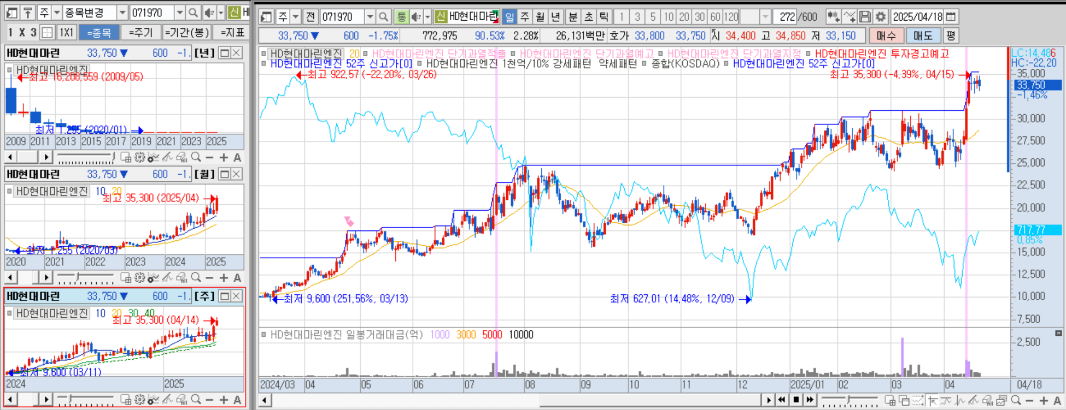Image resolution: width=1066 pixels, height=410 pixels.
Task: Maximize the weekly [주] mini chart panel
Action: 224,296
